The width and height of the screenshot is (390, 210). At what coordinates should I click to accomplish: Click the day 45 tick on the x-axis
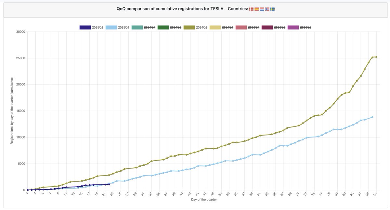click(197, 194)
